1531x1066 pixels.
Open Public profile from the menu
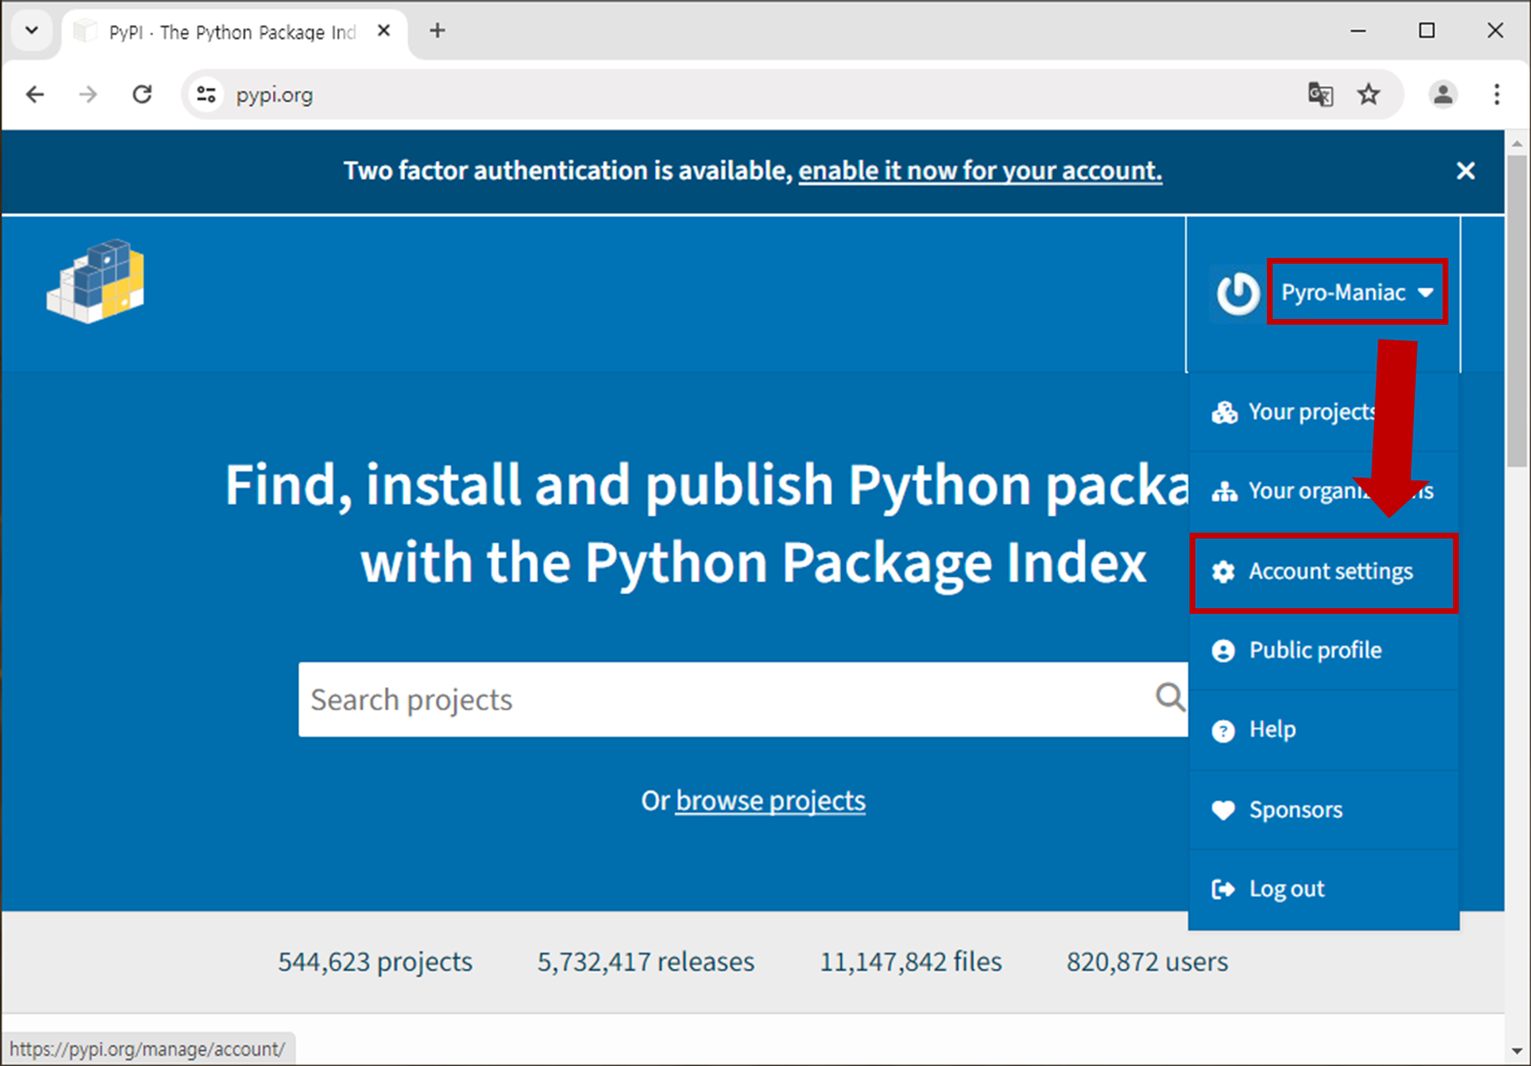pos(1324,650)
